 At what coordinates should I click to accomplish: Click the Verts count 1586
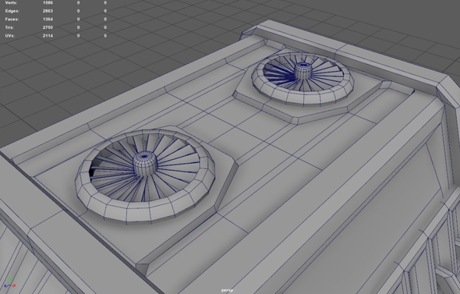click(48, 2)
